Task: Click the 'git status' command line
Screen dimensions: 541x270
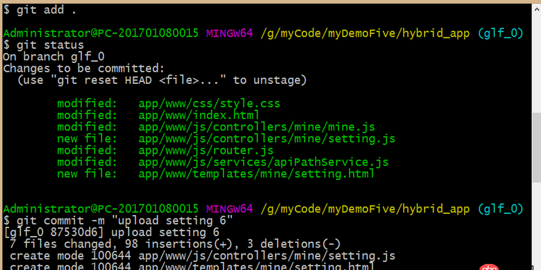Action: [x=43, y=45]
